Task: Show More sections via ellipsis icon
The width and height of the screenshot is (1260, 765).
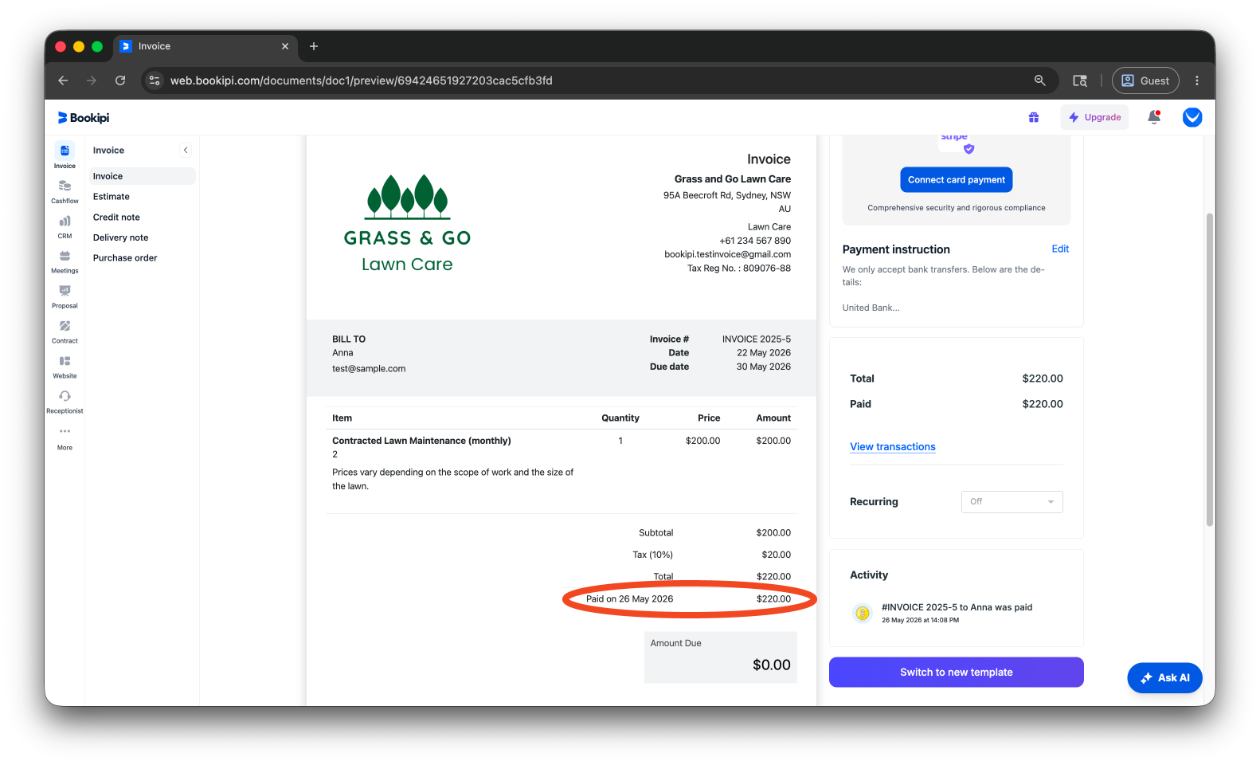Action: point(65,431)
